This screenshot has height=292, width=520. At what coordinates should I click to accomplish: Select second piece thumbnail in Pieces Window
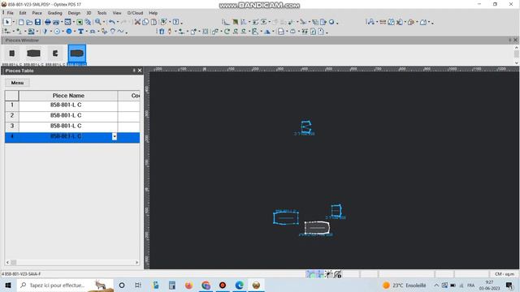tap(33, 54)
